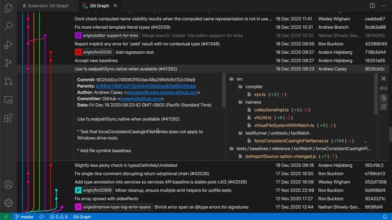
Task: Open the forceConsistentCasingInFileNames.ts file diff
Action: [x=292, y=141]
